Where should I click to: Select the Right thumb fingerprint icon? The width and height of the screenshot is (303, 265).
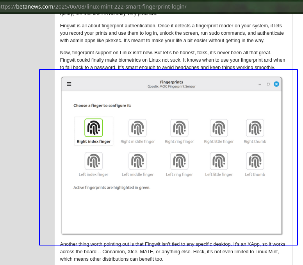pos(255,128)
